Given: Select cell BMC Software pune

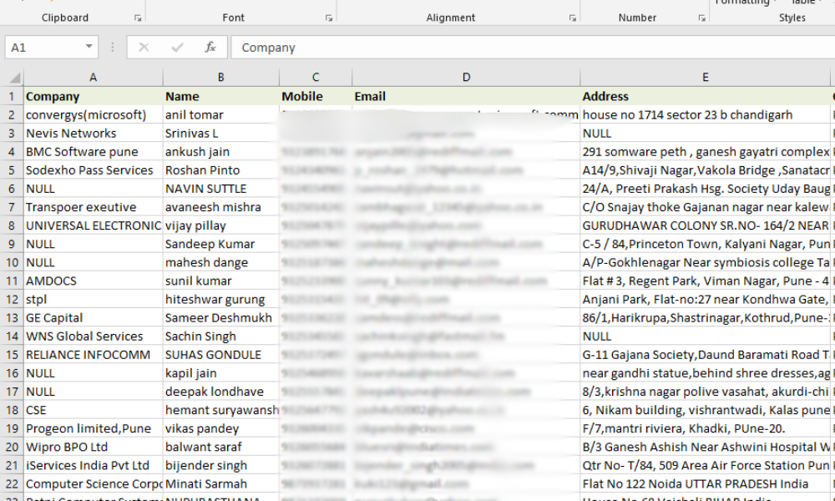Looking at the screenshot, I should pos(94,152).
